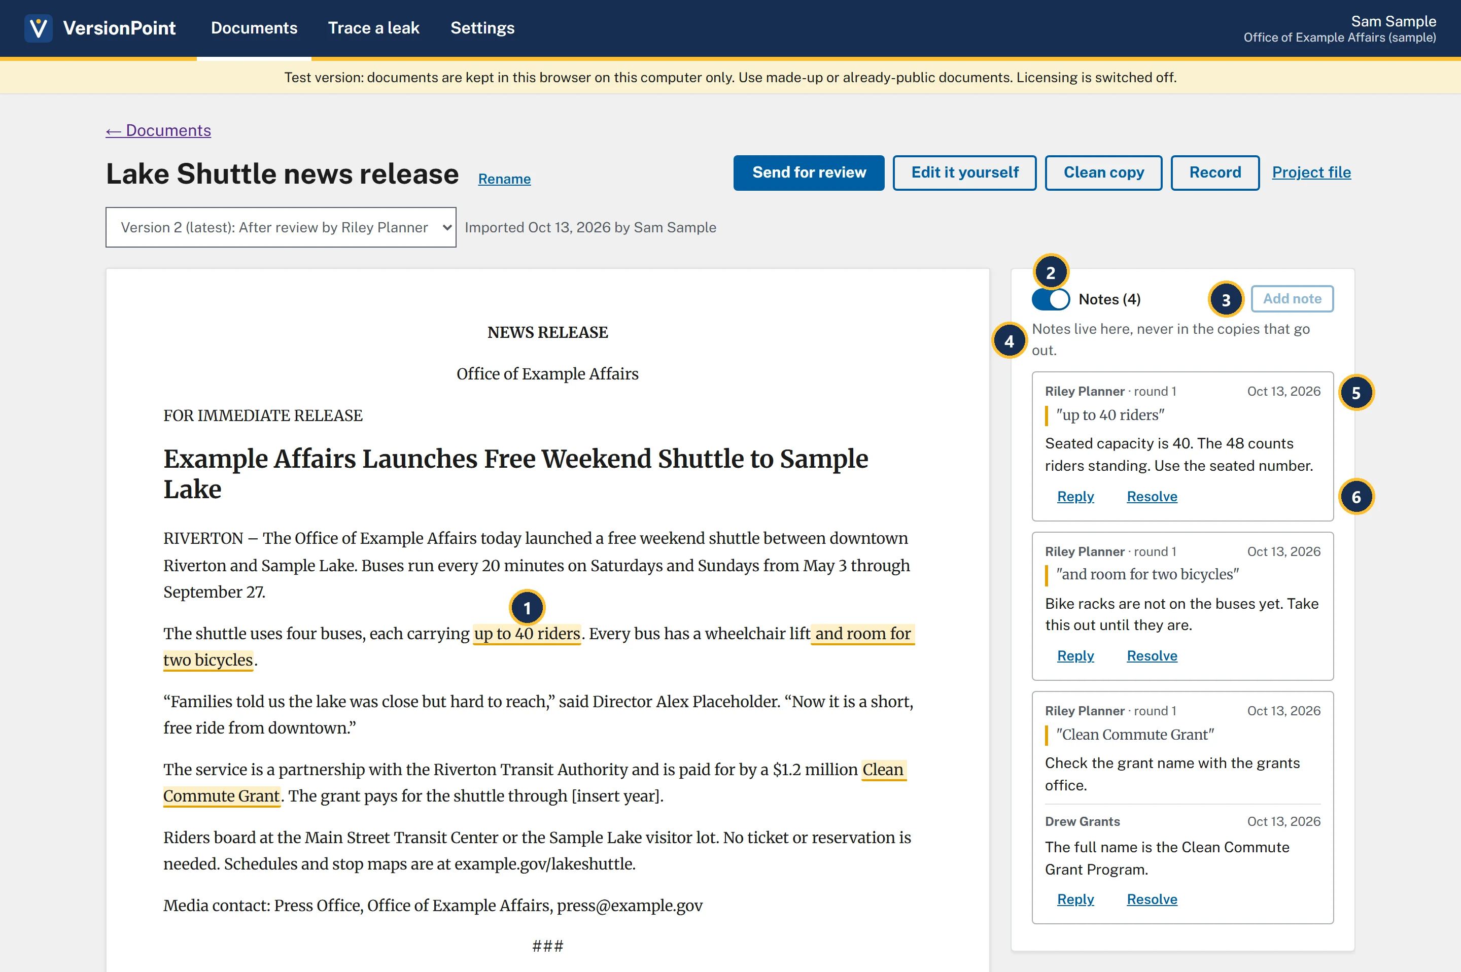Toggle the Notes switch off
The image size is (1461, 972).
click(x=1051, y=299)
